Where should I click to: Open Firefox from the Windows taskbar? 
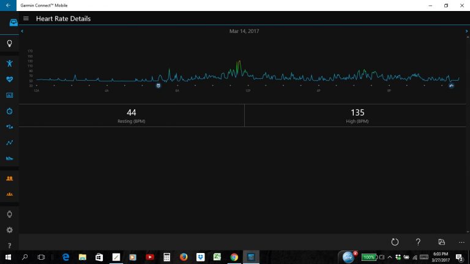184,257
